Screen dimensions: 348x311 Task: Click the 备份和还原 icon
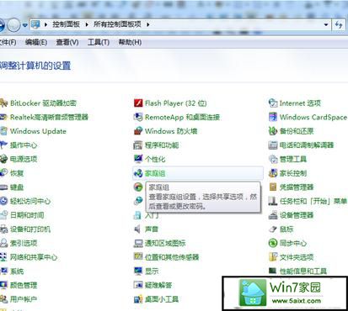click(273, 131)
